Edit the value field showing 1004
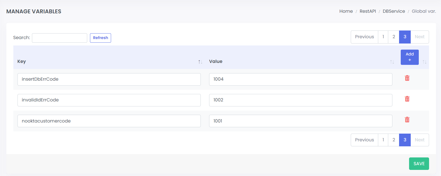 pos(300,79)
